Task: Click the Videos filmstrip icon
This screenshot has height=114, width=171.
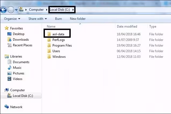Action: coord(9,79)
